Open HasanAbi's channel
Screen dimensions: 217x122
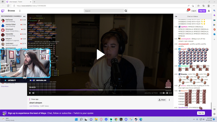coord(14,35)
